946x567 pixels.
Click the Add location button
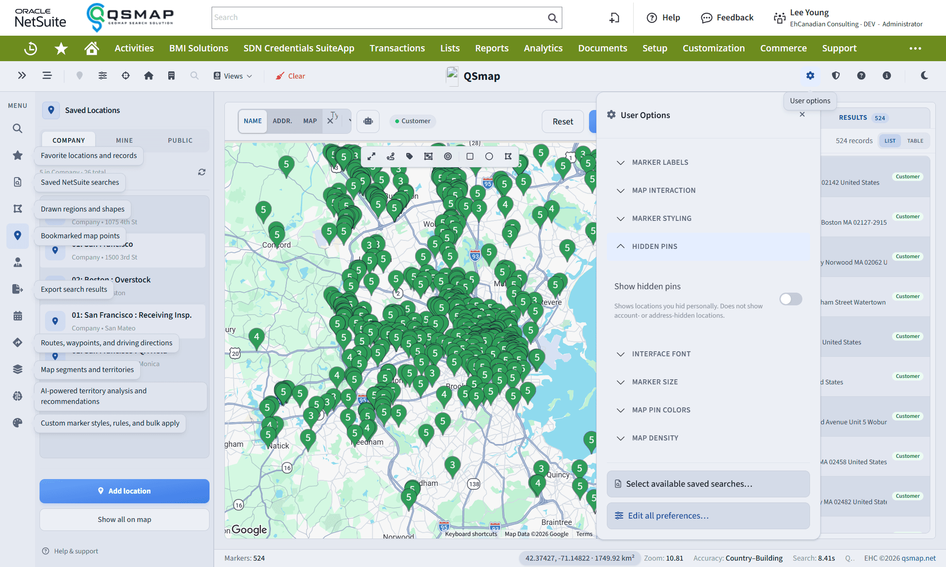125,491
